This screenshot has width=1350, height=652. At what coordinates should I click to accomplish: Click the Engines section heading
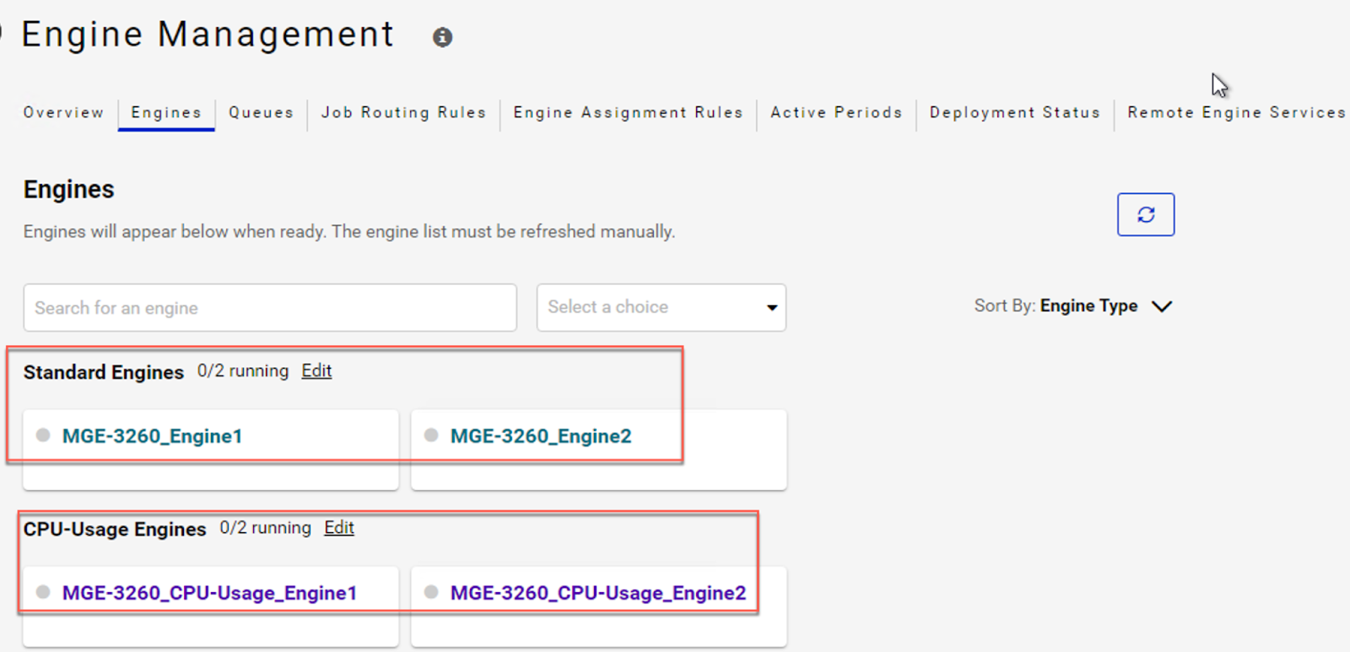click(68, 189)
